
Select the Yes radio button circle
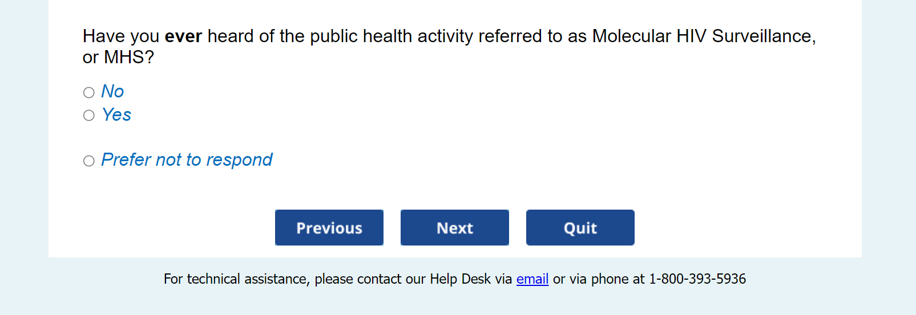tap(89, 116)
